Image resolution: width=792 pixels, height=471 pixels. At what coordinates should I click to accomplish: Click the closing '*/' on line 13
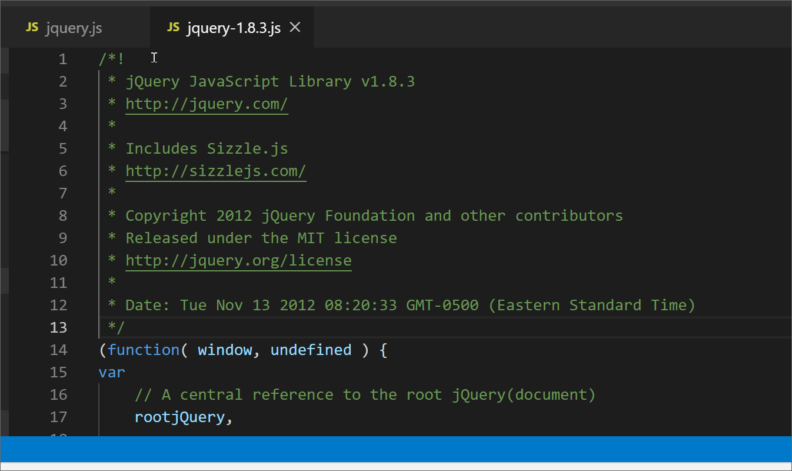[117, 327]
